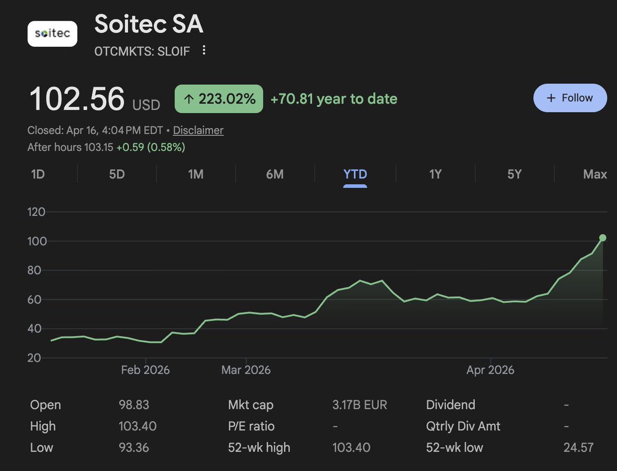Click the latest price dot on chart

(603, 238)
